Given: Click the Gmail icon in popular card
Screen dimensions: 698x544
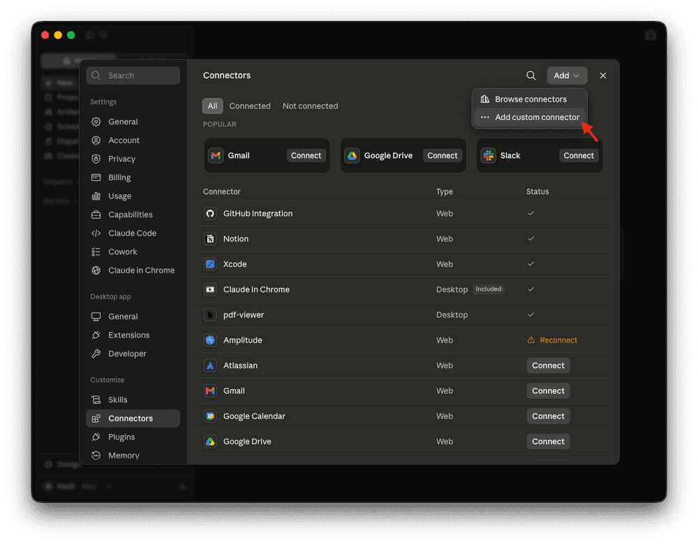Looking at the screenshot, I should pos(216,156).
